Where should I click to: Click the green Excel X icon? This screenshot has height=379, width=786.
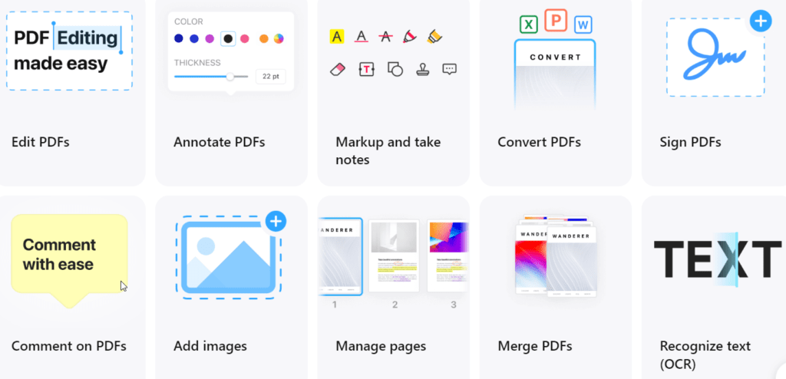click(529, 24)
